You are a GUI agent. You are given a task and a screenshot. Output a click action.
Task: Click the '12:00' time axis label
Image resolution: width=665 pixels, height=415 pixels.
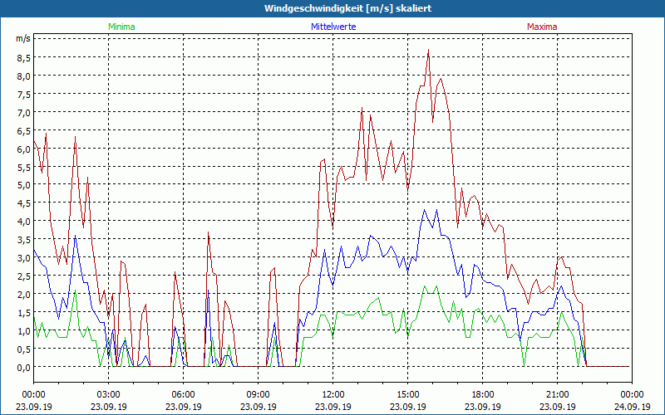click(333, 395)
